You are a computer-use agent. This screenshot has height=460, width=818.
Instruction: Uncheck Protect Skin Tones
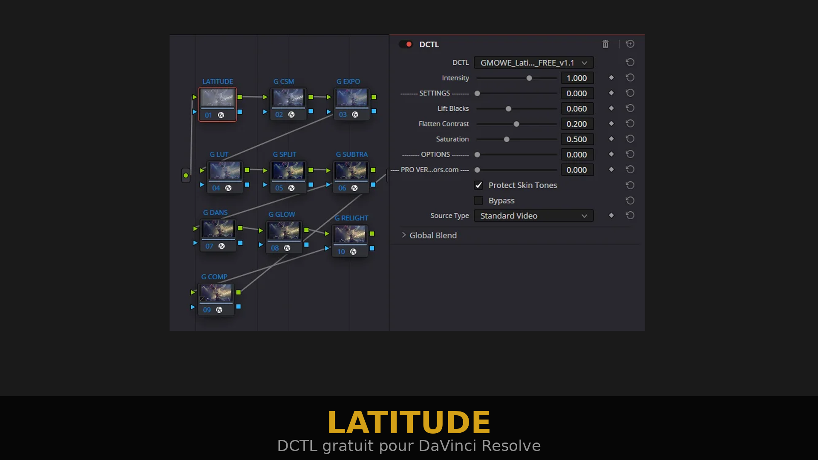tap(478, 185)
